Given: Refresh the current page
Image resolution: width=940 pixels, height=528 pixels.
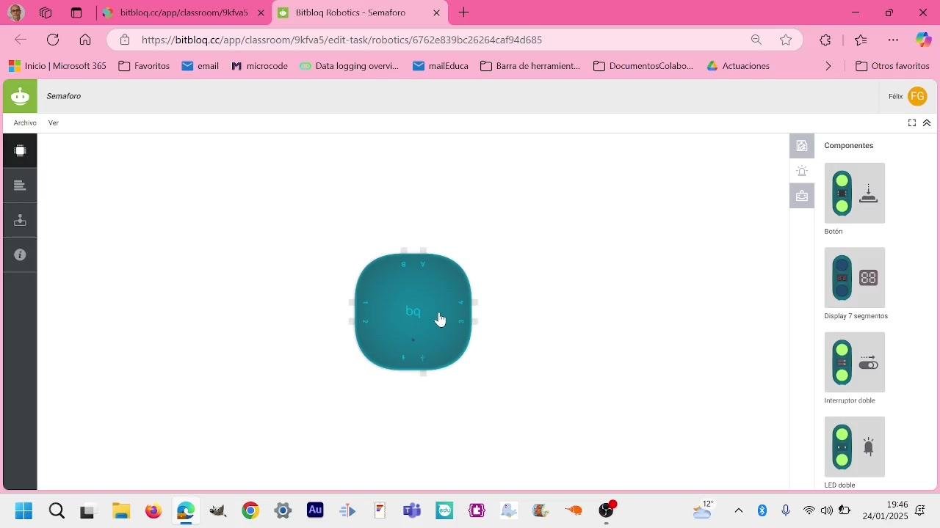Looking at the screenshot, I should [x=53, y=40].
